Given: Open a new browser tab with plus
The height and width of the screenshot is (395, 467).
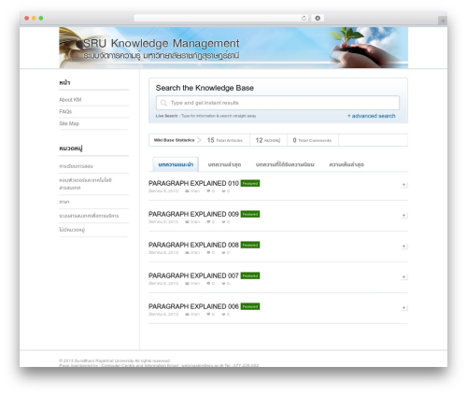Looking at the screenshot, I should 443,21.
